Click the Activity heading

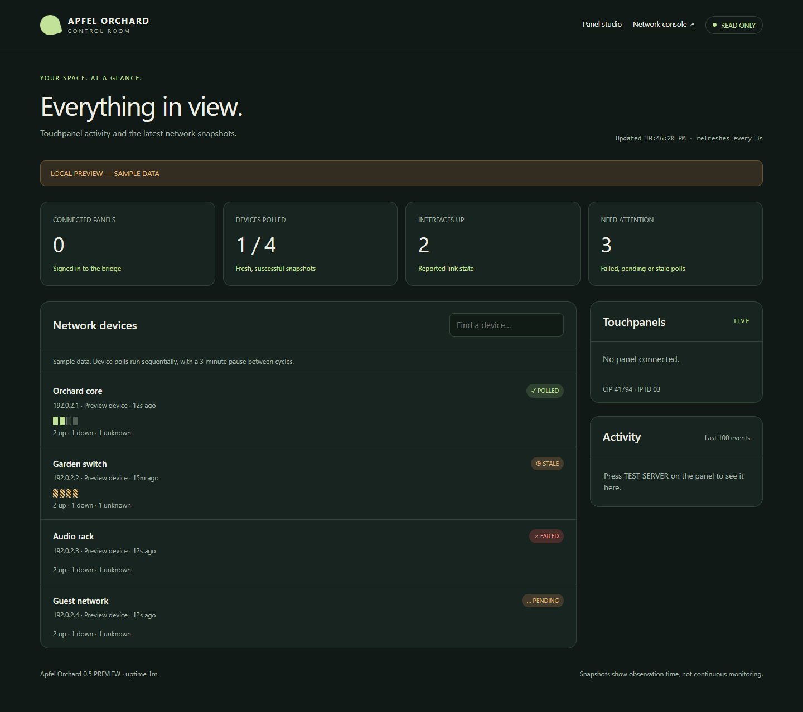[x=622, y=437]
